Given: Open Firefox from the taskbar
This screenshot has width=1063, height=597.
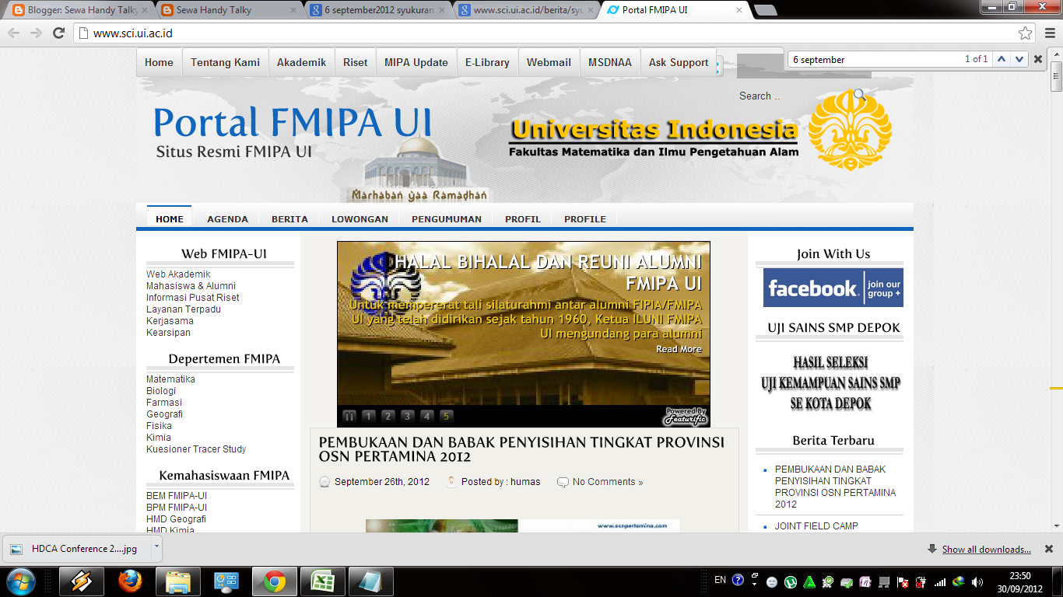Looking at the screenshot, I should [x=129, y=581].
